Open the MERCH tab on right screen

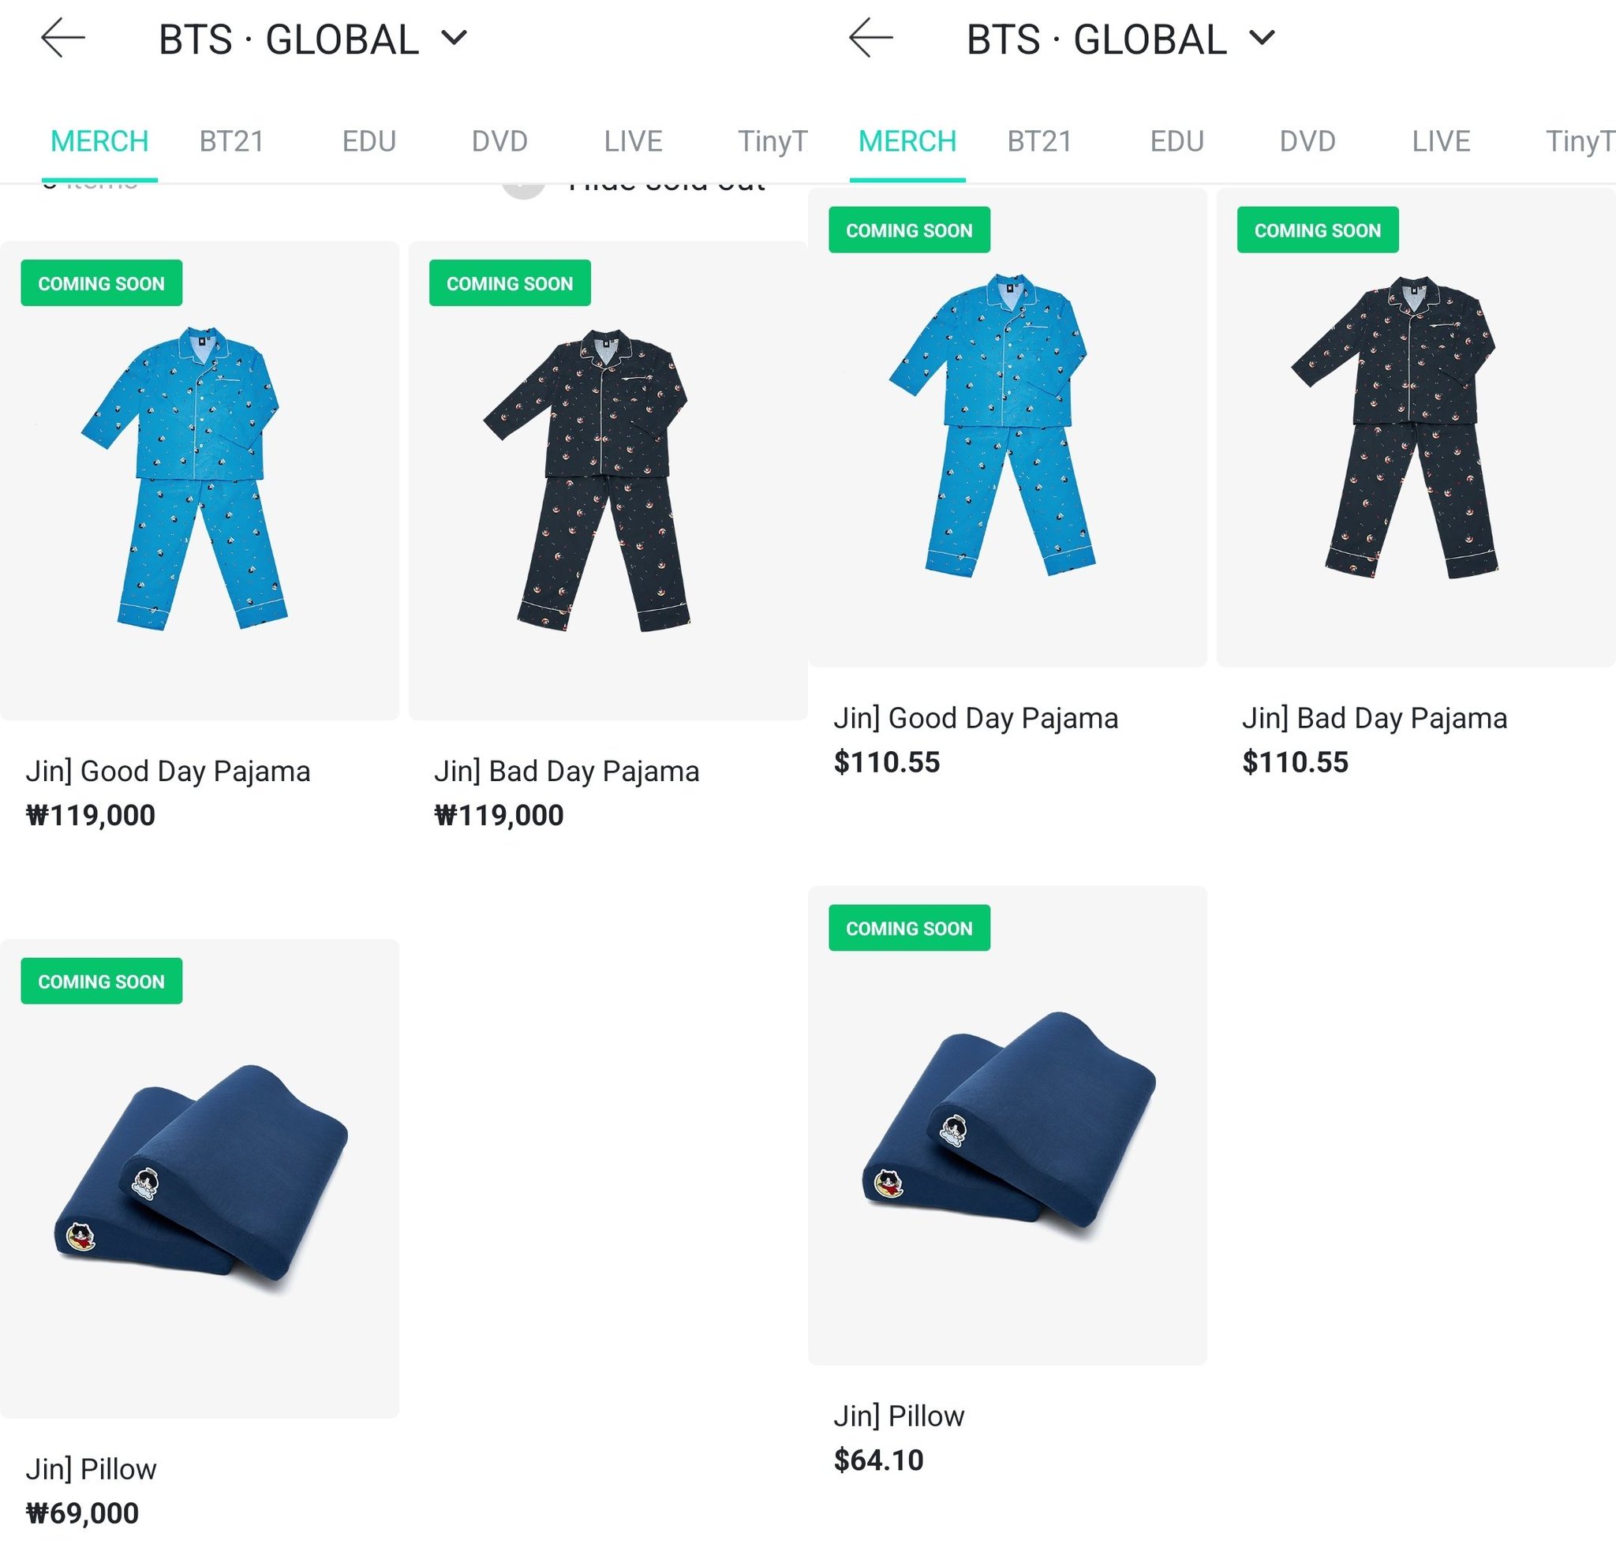click(x=907, y=141)
